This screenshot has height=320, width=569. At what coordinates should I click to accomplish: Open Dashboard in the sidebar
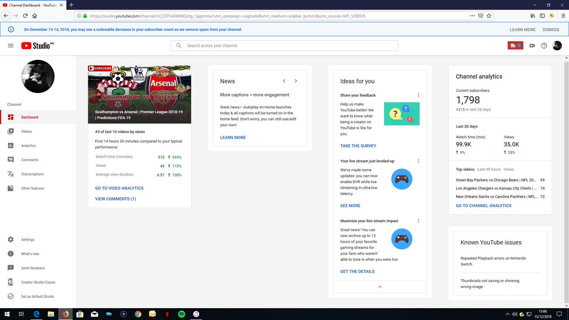38,117
